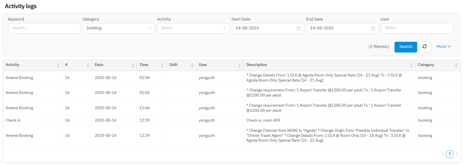The width and height of the screenshot is (464, 167).
Task: Sort table by Date column arrows
Action: tap(132, 65)
